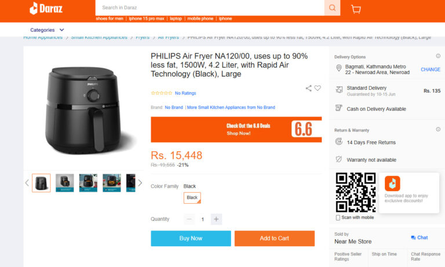
Task: Increase quantity with plus button
Action: click(216, 219)
